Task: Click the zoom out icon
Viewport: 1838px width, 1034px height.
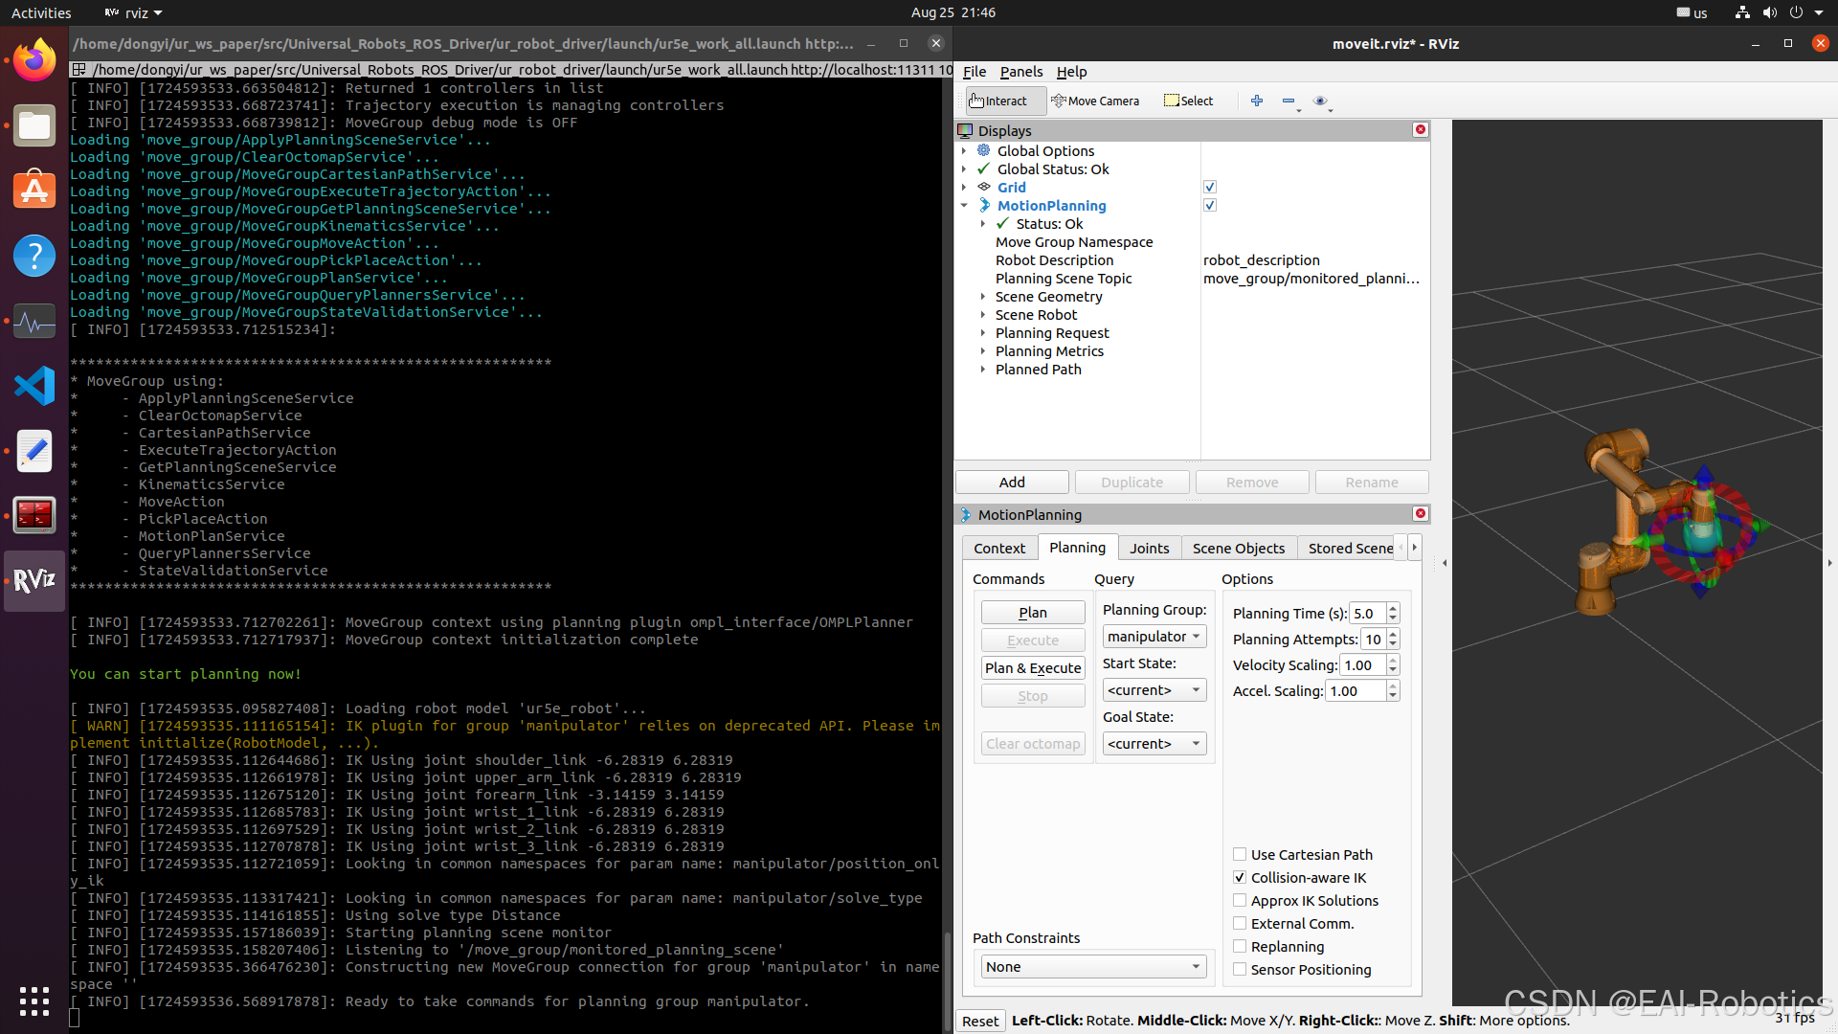Action: click(x=1289, y=100)
